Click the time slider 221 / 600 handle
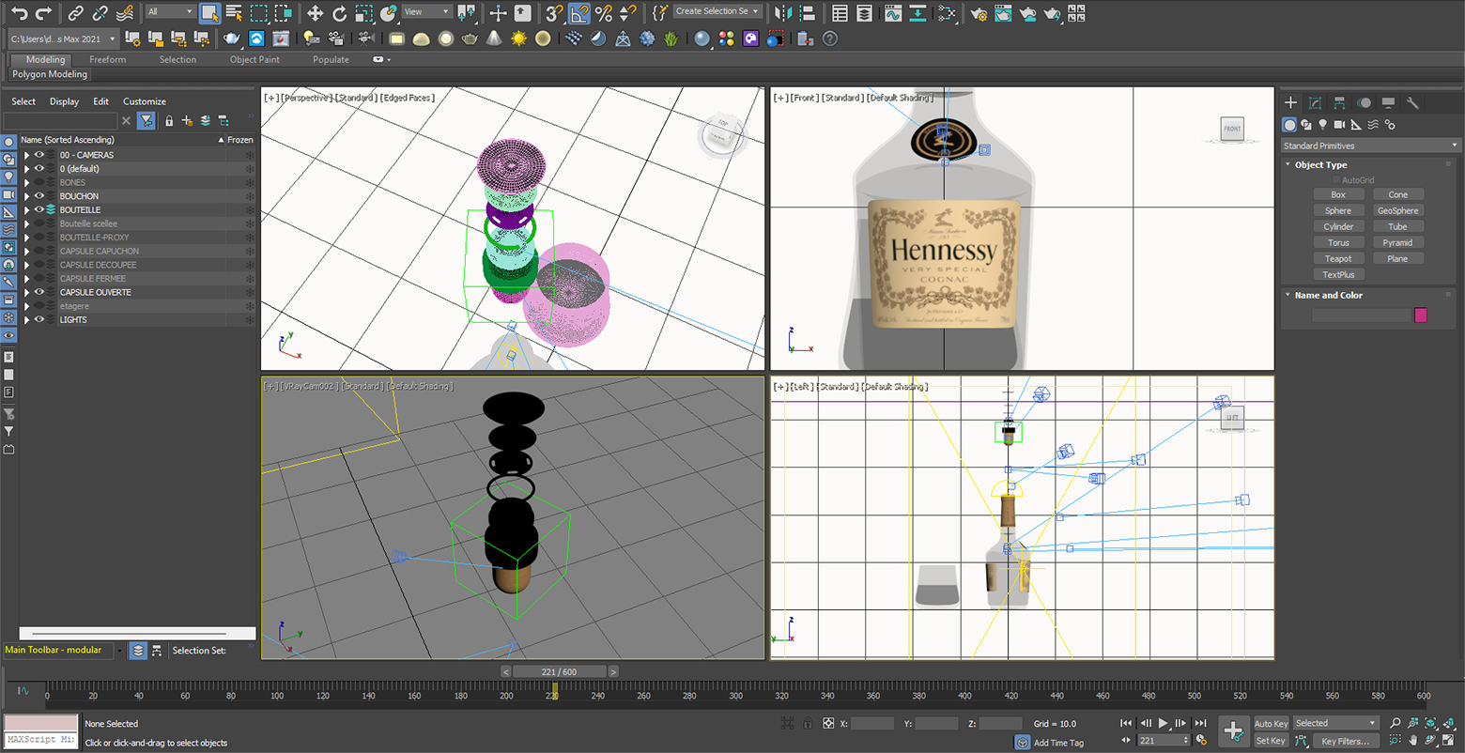This screenshot has width=1465, height=753. click(561, 671)
